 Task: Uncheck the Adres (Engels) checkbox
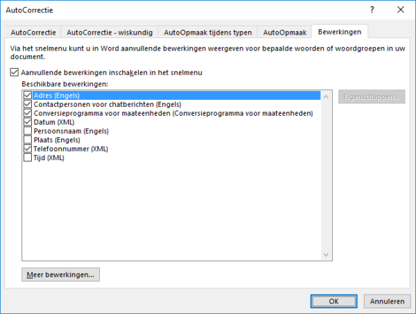(x=28, y=95)
